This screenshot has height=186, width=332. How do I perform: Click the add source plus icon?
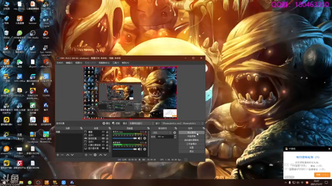[x=86, y=155]
